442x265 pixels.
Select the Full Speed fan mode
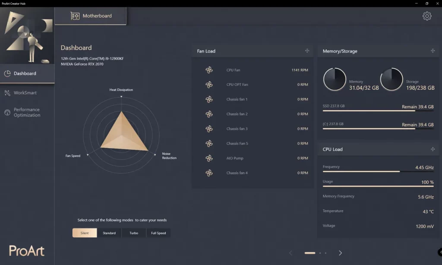tap(158, 233)
